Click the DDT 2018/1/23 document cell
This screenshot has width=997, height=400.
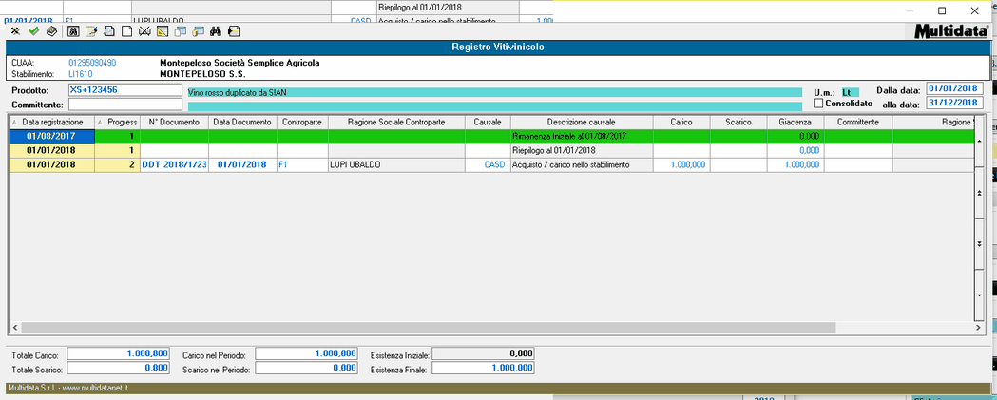[174, 164]
